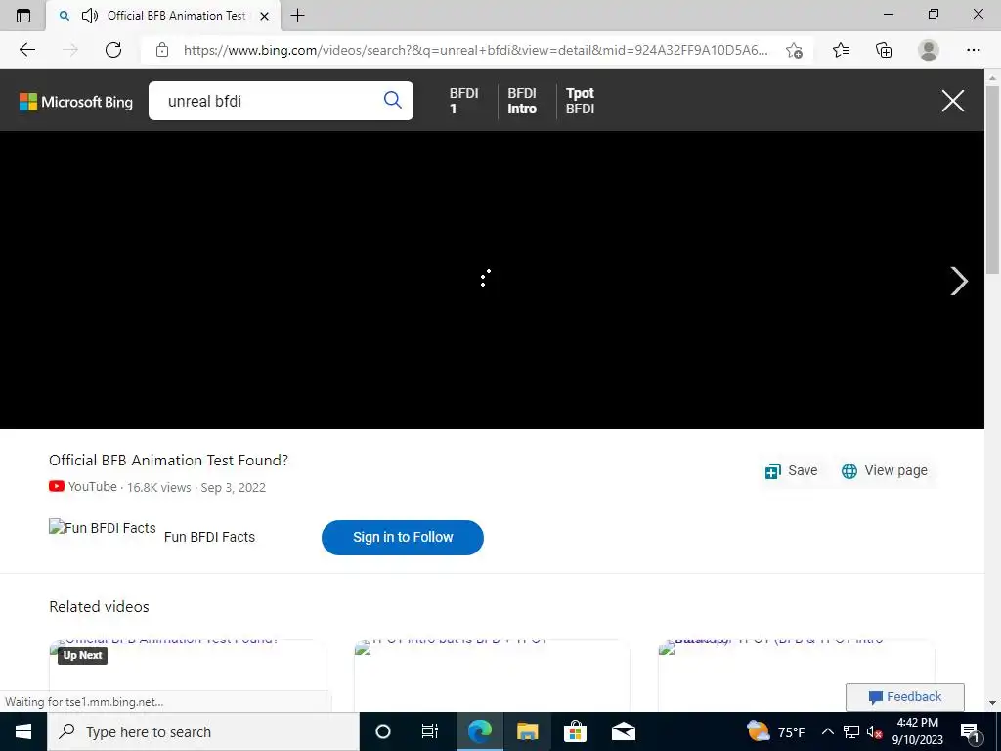Close the video detail view
This screenshot has width=1001, height=751.
point(952,101)
